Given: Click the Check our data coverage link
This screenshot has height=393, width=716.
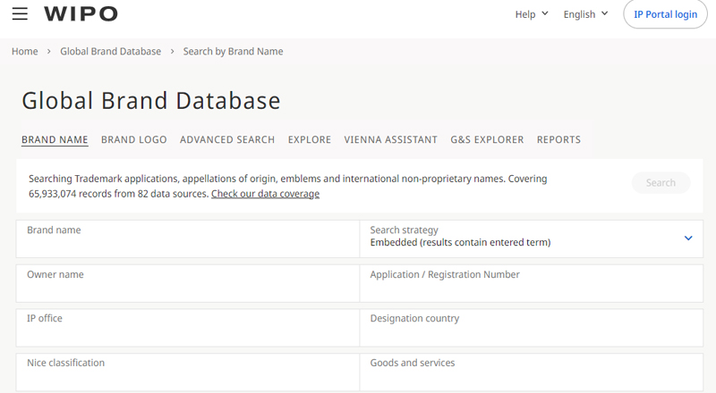Looking at the screenshot, I should [265, 194].
